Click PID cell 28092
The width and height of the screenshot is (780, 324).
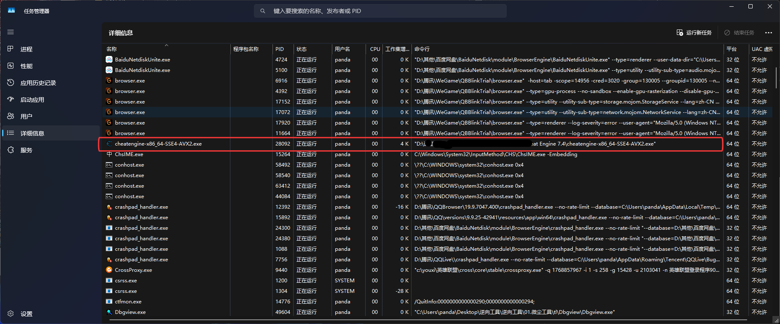click(283, 143)
